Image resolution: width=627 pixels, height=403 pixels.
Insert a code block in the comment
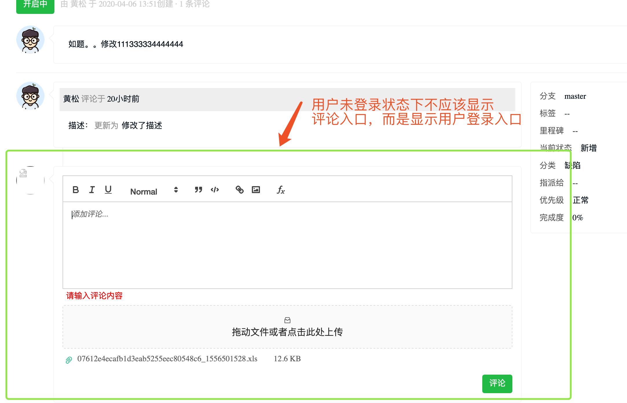(x=215, y=190)
